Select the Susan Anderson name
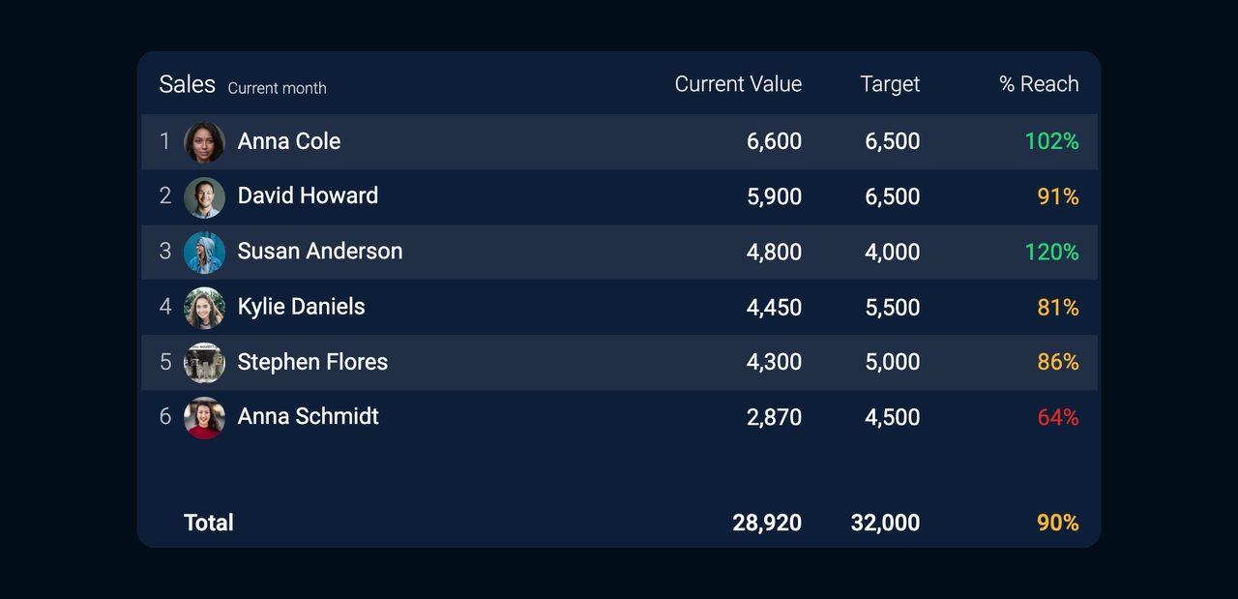Image resolution: width=1238 pixels, height=599 pixels. [x=320, y=252]
